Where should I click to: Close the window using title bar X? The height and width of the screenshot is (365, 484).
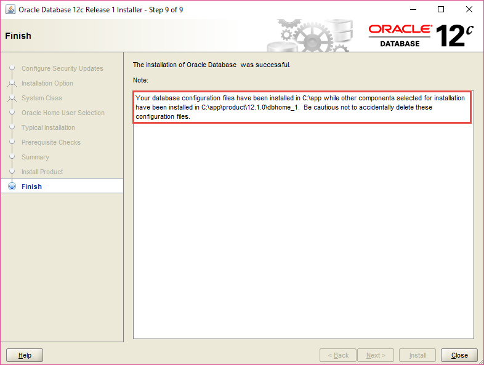(469, 10)
